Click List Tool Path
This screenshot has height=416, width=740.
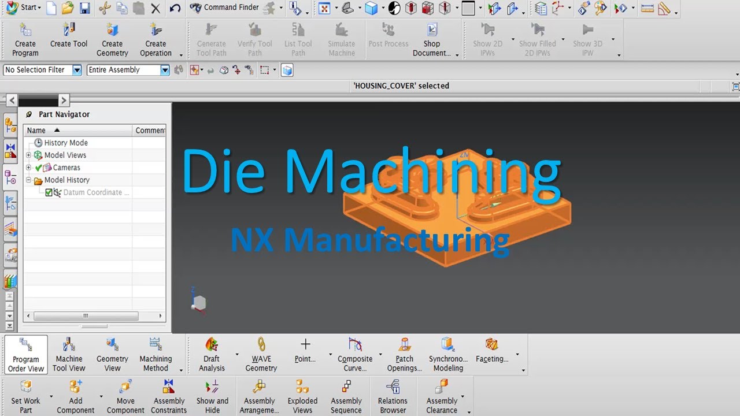point(298,39)
